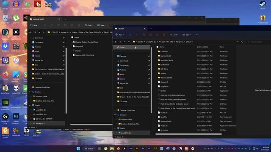Open the three-dots menu in Drakan window
Screen dimensions: 271x152
pyautogui.click(x=197, y=35)
